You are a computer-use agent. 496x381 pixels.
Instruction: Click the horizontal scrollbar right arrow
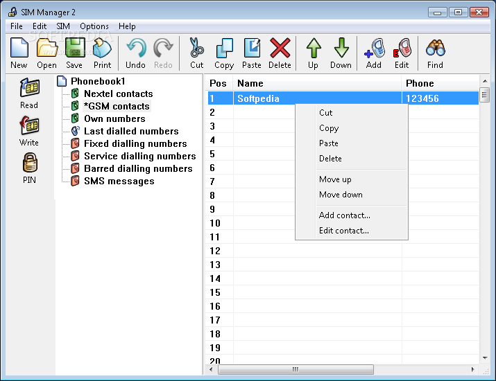(472, 369)
